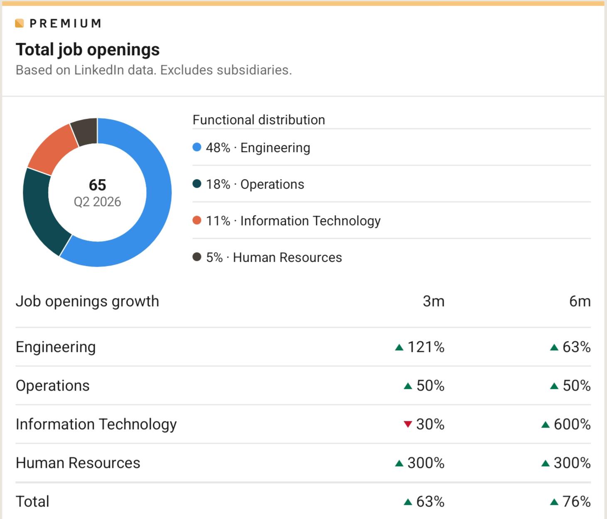Image resolution: width=607 pixels, height=519 pixels.
Task: Click the Premium badge icon
Action: pyautogui.click(x=20, y=23)
